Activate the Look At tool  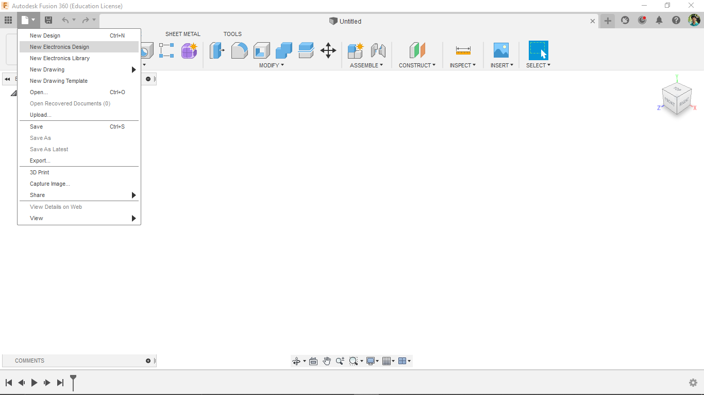313,361
